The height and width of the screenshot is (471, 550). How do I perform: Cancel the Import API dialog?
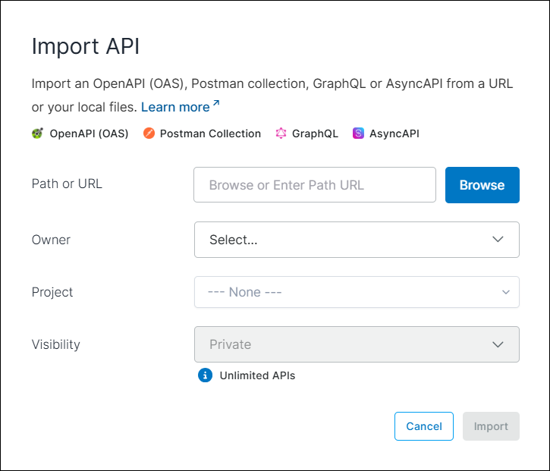[x=424, y=426]
